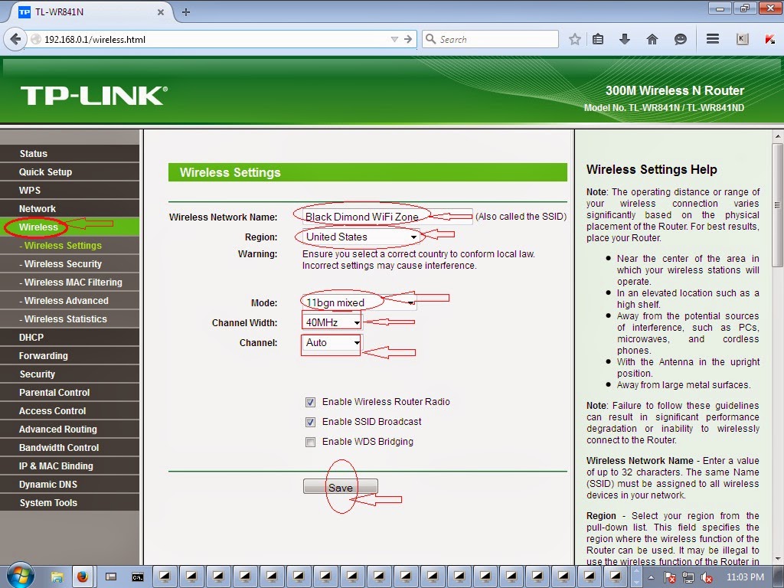This screenshot has width=784, height=588.
Task: Open the Status menu item
Action: click(70, 153)
